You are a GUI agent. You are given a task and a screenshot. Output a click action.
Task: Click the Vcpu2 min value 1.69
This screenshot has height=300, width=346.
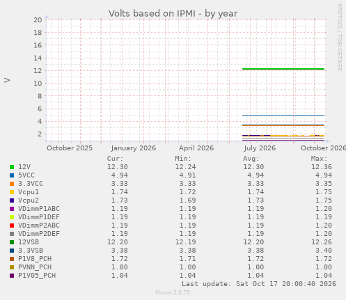[187, 200]
